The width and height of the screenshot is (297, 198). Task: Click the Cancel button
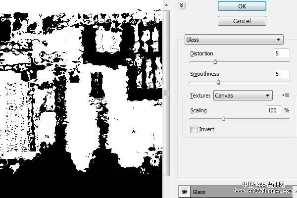click(x=242, y=21)
